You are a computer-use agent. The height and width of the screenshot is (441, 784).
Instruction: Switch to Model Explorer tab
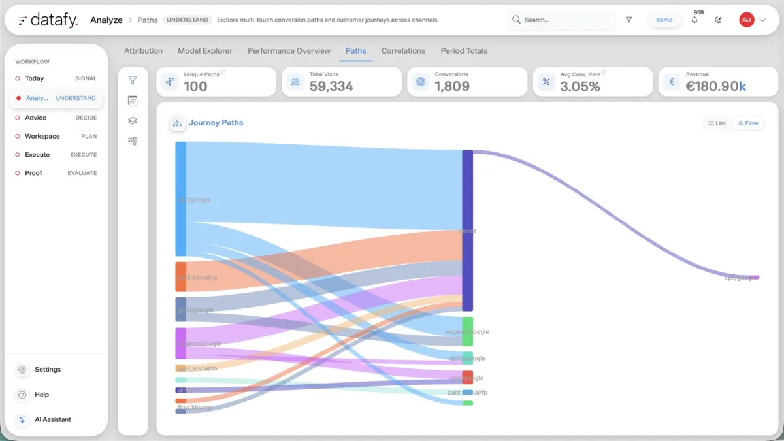(x=204, y=51)
